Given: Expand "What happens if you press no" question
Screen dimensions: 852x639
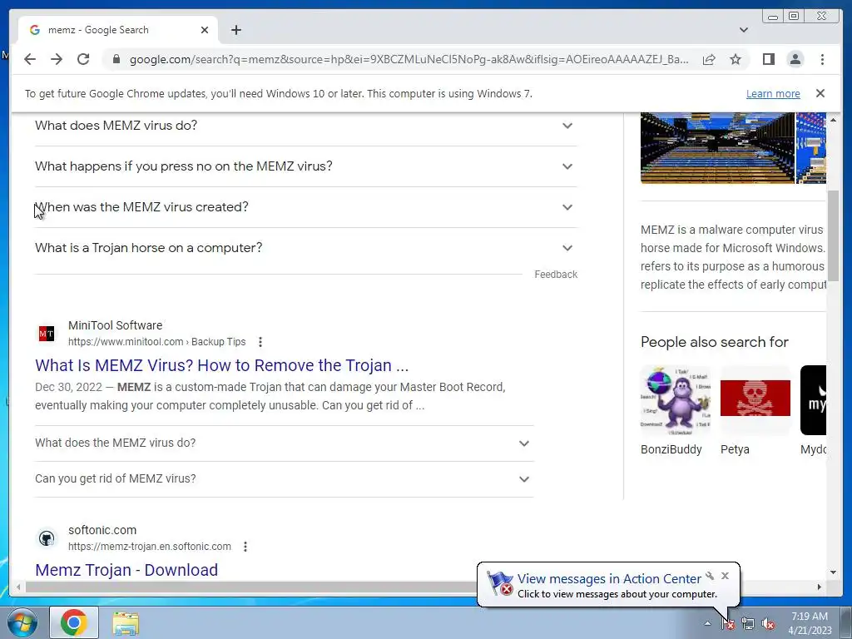Looking at the screenshot, I should (x=305, y=166).
